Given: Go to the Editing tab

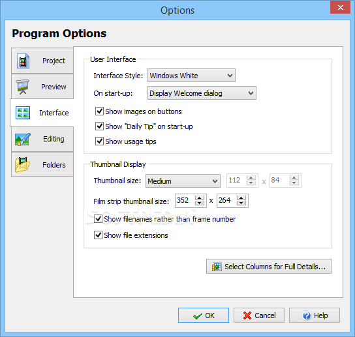Looking at the screenshot, I should (42, 139).
